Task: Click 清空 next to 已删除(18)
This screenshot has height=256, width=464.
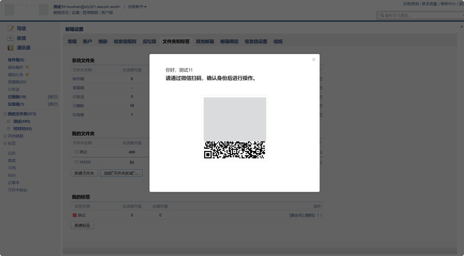Action: [x=53, y=97]
